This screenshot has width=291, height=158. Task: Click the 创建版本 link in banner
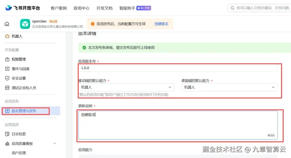161,24
